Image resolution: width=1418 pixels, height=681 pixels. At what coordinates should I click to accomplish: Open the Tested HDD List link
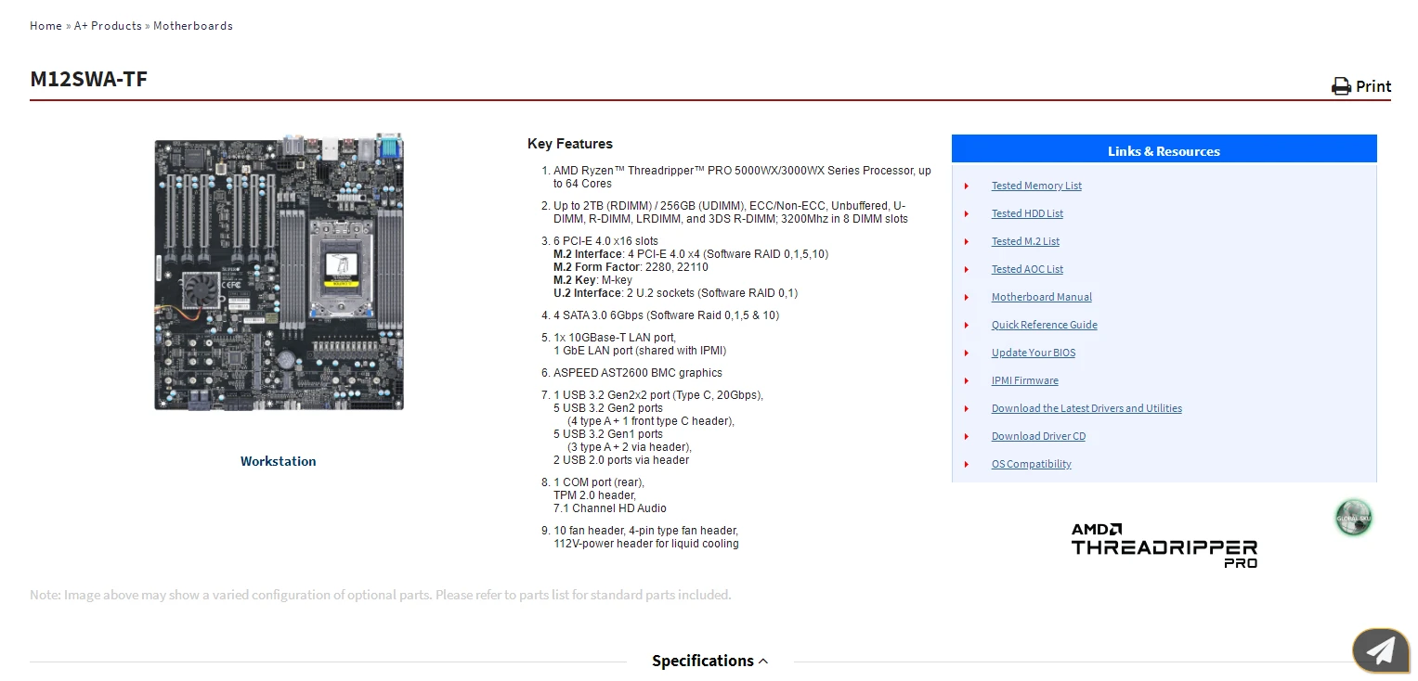coord(1027,213)
